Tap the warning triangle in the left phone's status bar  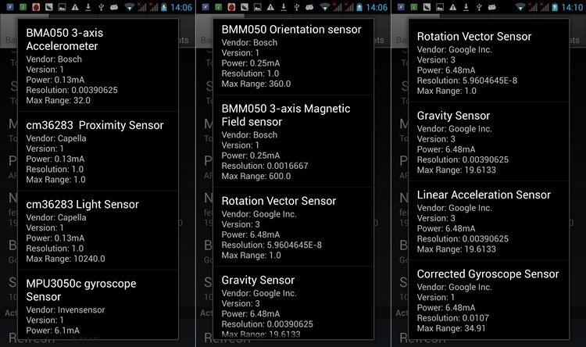[75, 7]
